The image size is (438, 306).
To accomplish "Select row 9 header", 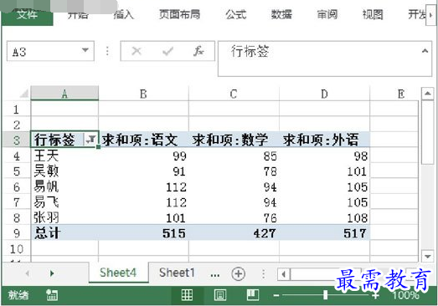I will click(x=16, y=233).
